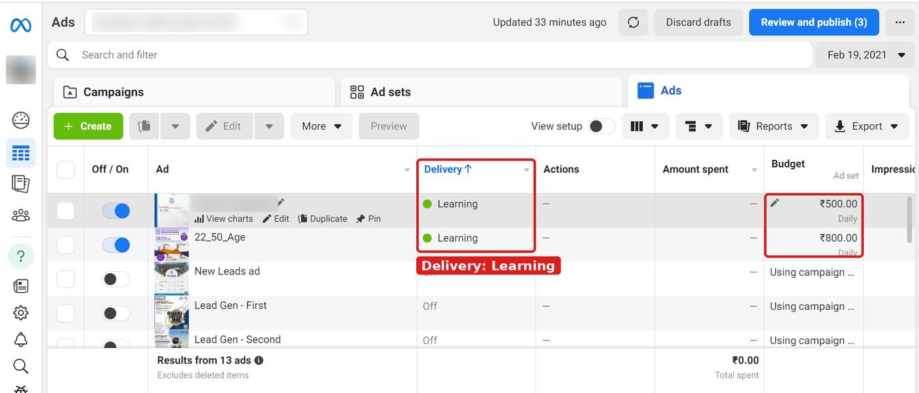Open Audiences people icon in sidebar
This screenshot has height=393, width=919.
pos(21,214)
